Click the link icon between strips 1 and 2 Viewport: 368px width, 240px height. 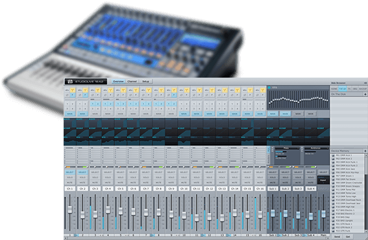tap(77, 235)
